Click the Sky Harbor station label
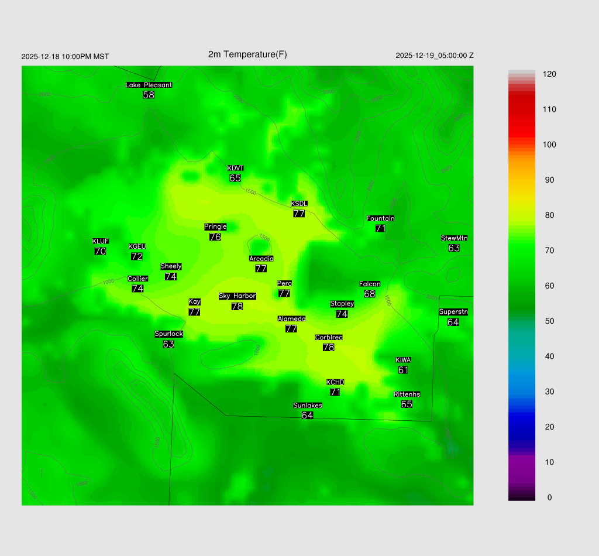This screenshot has height=556, width=599. click(237, 296)
